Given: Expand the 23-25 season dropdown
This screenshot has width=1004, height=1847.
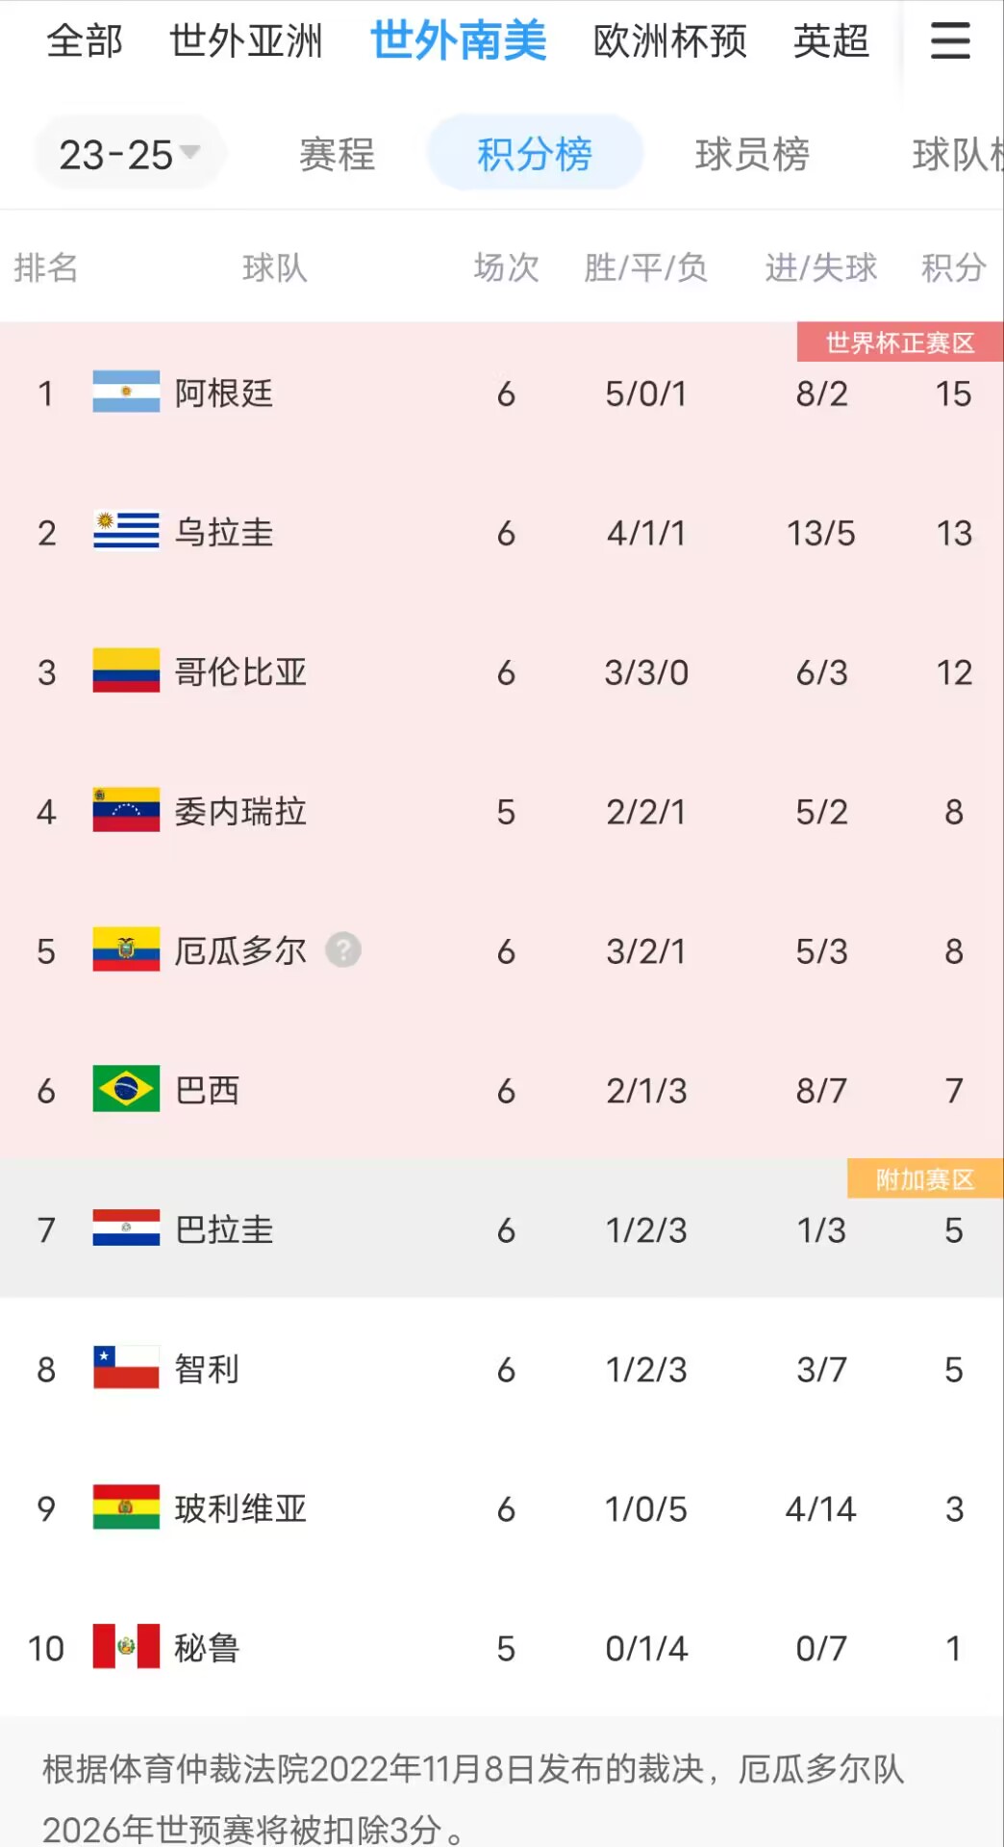Looking at the screenshot, I should (x=130, y=154).
